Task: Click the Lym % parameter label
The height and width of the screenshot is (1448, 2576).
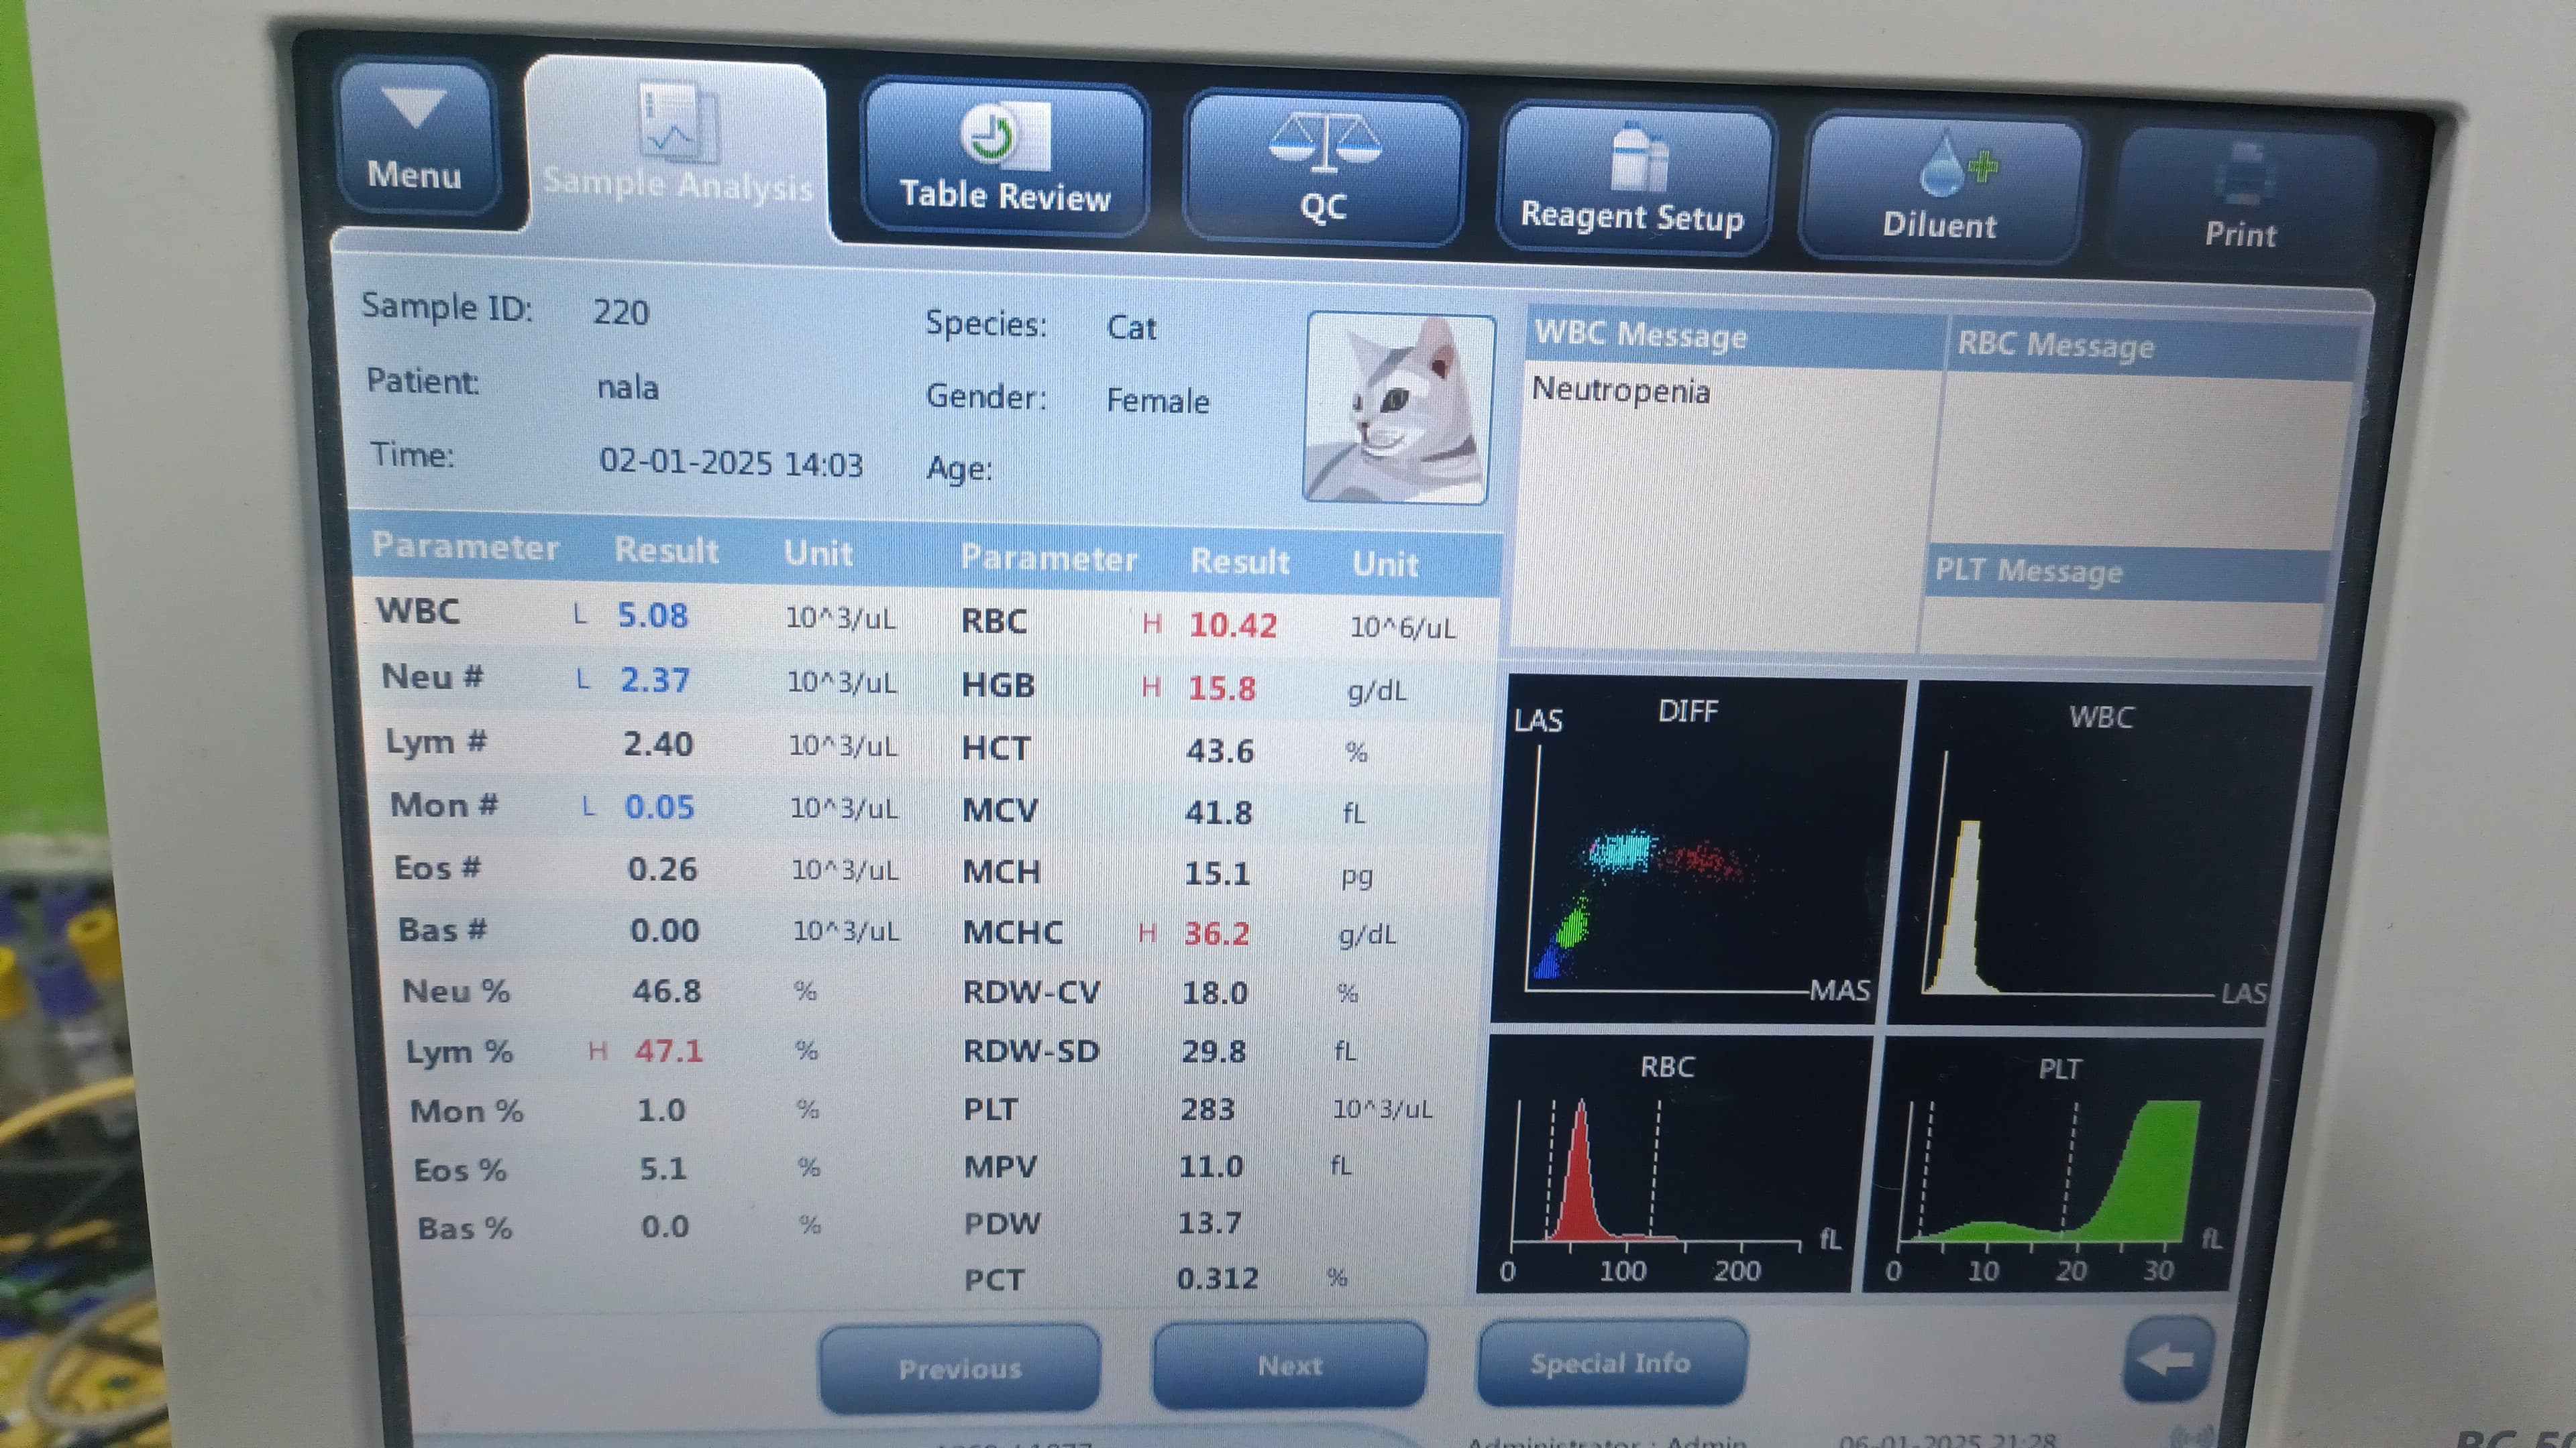Action: click(x=459, y=1051)
